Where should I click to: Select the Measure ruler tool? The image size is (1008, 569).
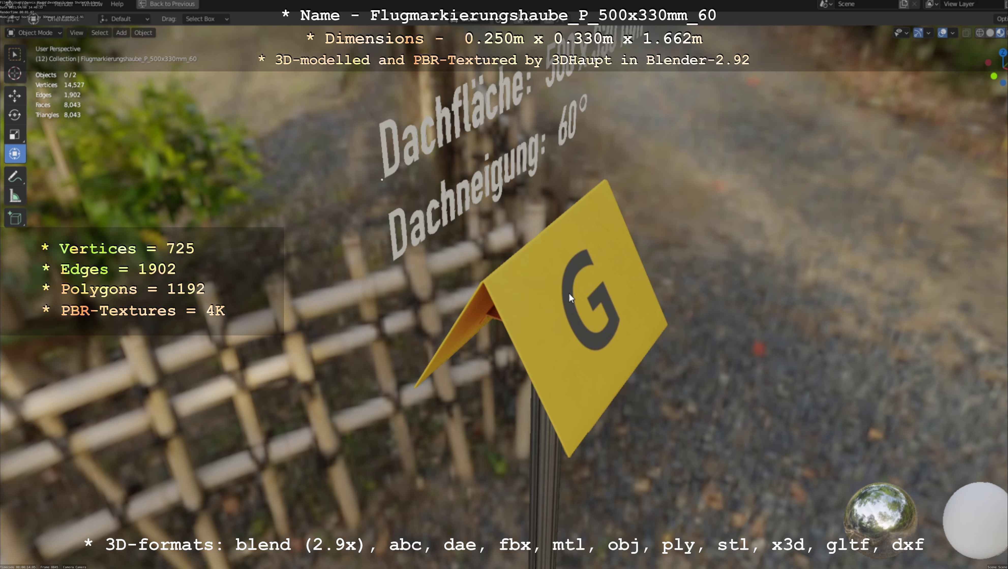(15, 196)
